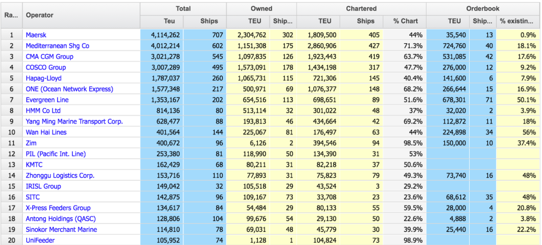This screenshot has width=542, height=245.
Task: Open the CMA CGM Group link
Action: click(x=49, y=57)
